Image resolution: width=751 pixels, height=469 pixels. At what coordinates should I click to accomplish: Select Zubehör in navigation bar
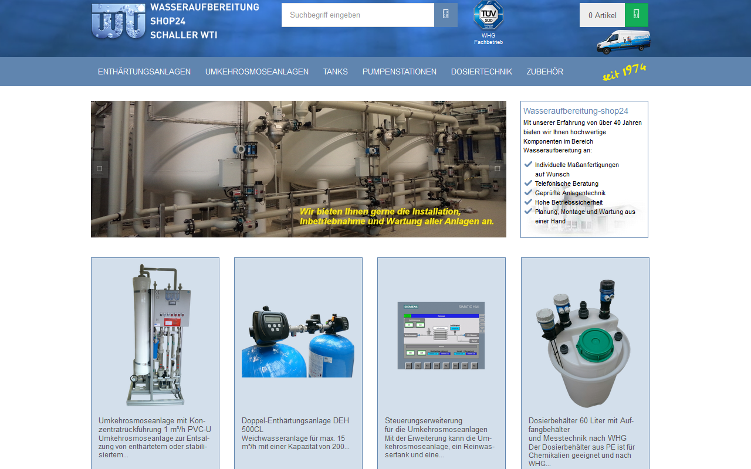click(544, 72)
